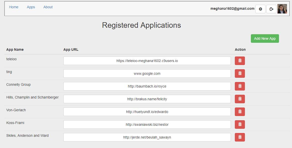This screenshot has width=292, height=148.
Task: Click the Add New App button
Action: (x=265, y=38)
